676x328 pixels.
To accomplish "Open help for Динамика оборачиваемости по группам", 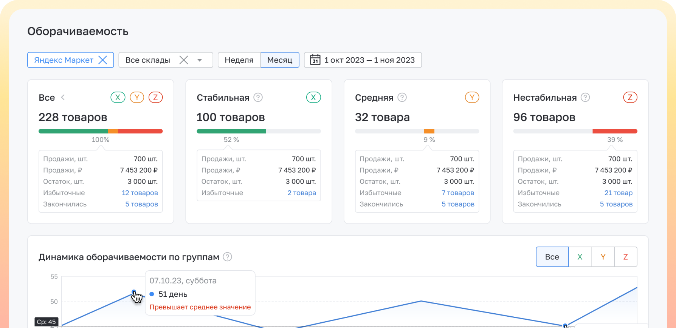I will coord(227,257).
